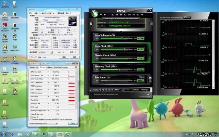This screenshot has height=137, width=219.
Task: Click the K button in MSI Afterburner
Action: point(91,24)
